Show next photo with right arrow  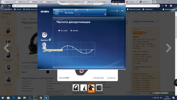coord(168,48)
